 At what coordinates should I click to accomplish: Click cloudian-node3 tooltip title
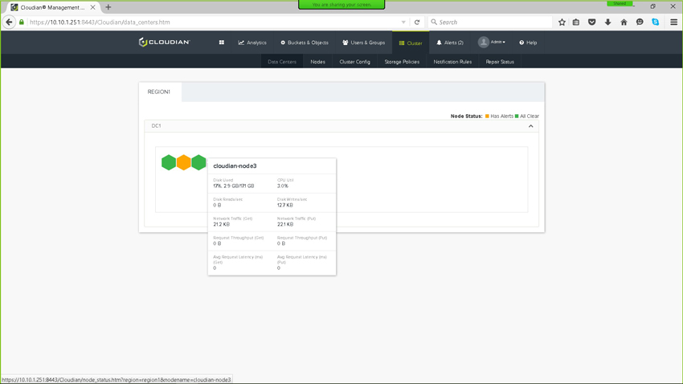[x=235, y=165]
